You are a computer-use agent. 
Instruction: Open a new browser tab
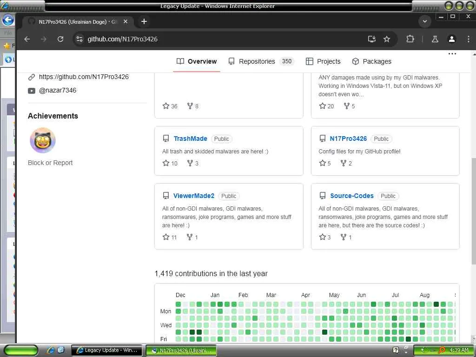[x=144, y=21]
